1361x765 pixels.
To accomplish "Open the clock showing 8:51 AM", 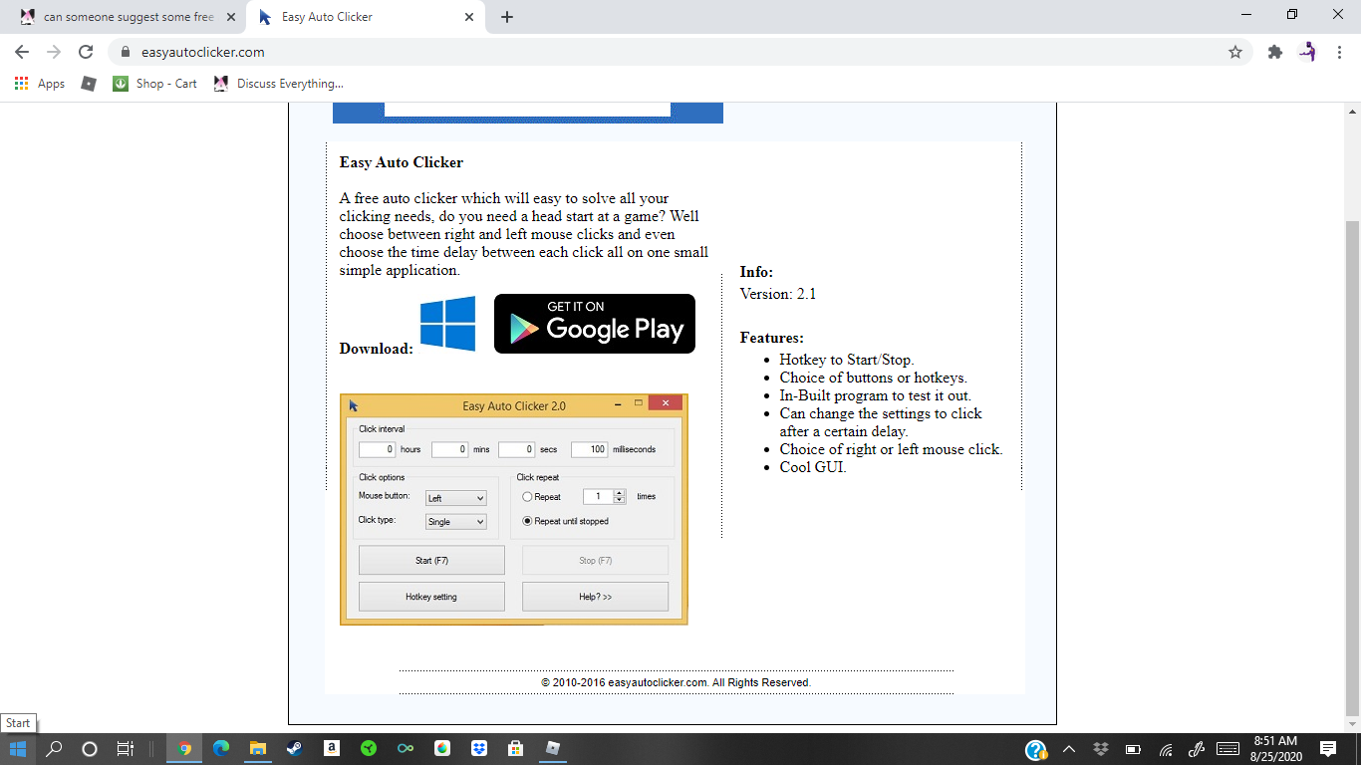I will click(x=1274, y=749).
